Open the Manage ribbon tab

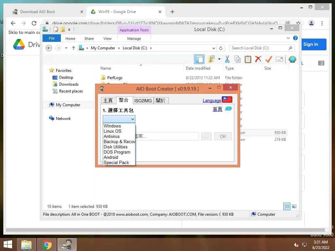pyautogui.click(x=134, y=39)
